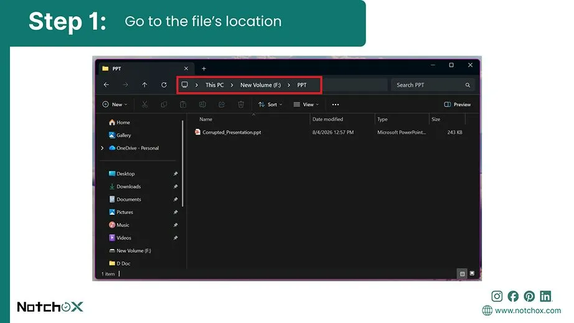Image resolution: width=574 pixels, height=323 pixels.
Task: Open the New dropdown menu
Action: coord(115,105)
